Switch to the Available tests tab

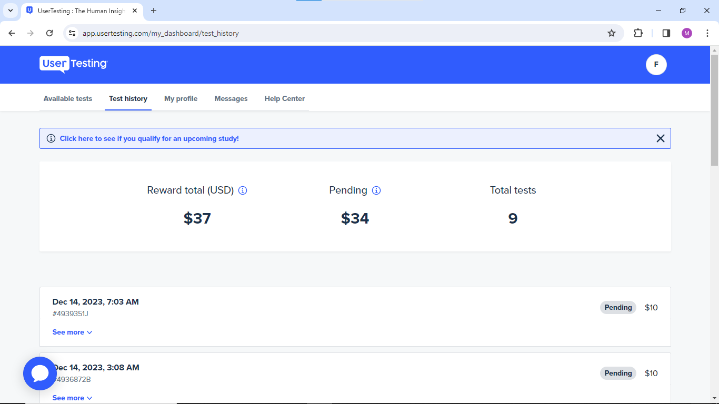(x=67, y=98)
